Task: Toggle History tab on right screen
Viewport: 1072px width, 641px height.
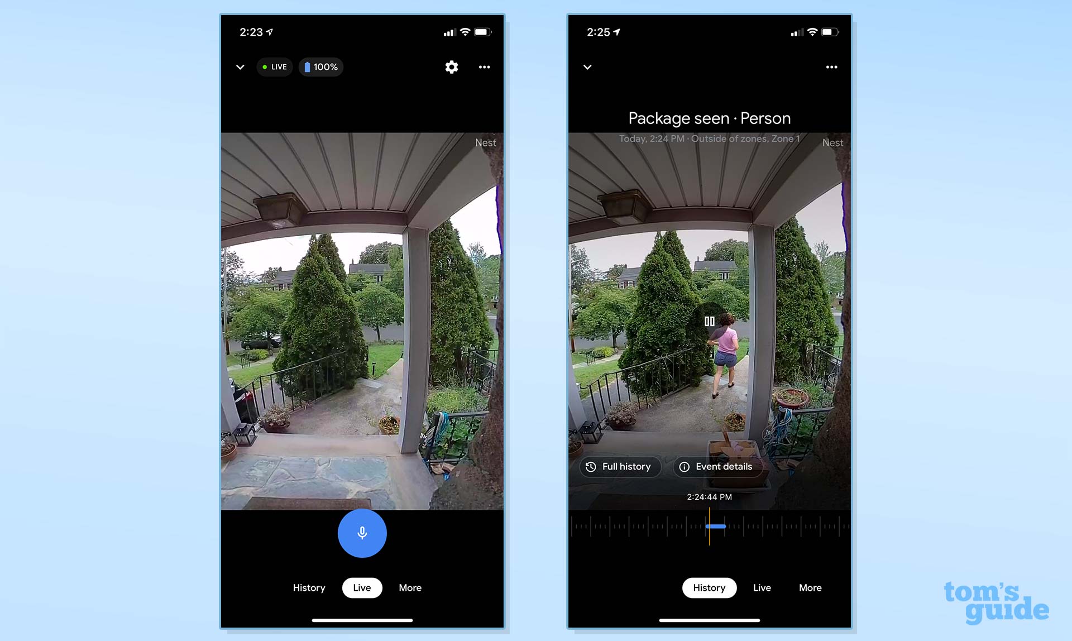Action: point(709,587)
